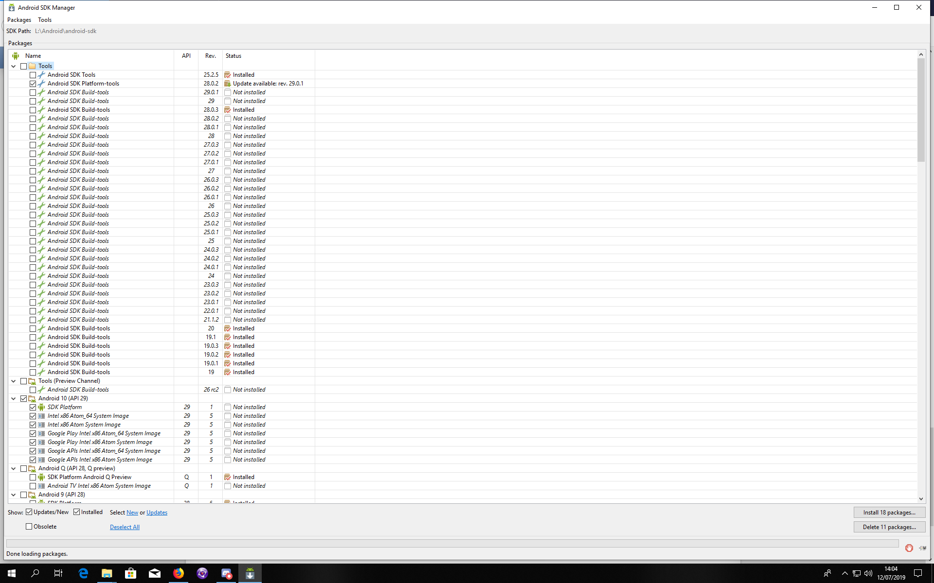Viewport: 934px width, 583px height.
Task: Click the Android SDK Tools wrench icon
Action: (x=41, y=75)
